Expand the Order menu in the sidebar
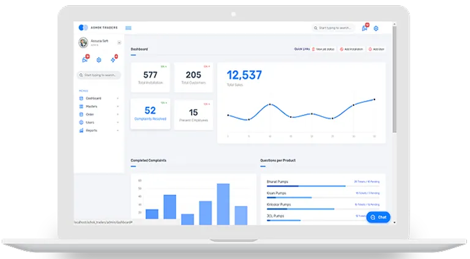This screenshot has width=470, height=259. click(90, 114)
